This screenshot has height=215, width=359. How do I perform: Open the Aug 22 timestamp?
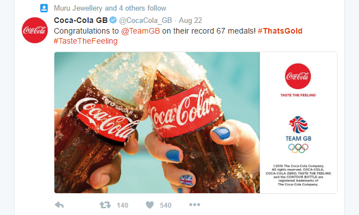click(x=190, y=20)
